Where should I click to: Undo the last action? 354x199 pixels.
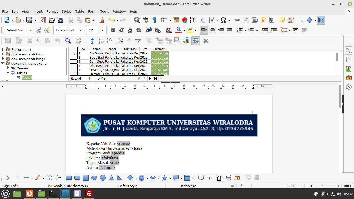point(112,20)
